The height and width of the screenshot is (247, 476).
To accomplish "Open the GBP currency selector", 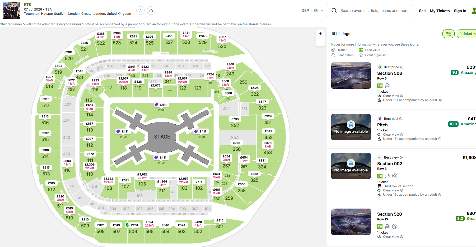I will pyautogui.click(x=305, y=11).
